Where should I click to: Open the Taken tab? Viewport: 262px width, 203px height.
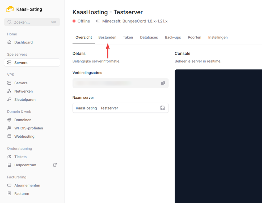tap(128, 37)
